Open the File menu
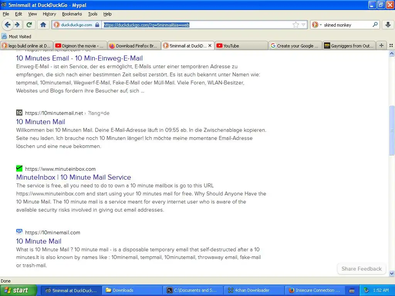 coord(6,14)
